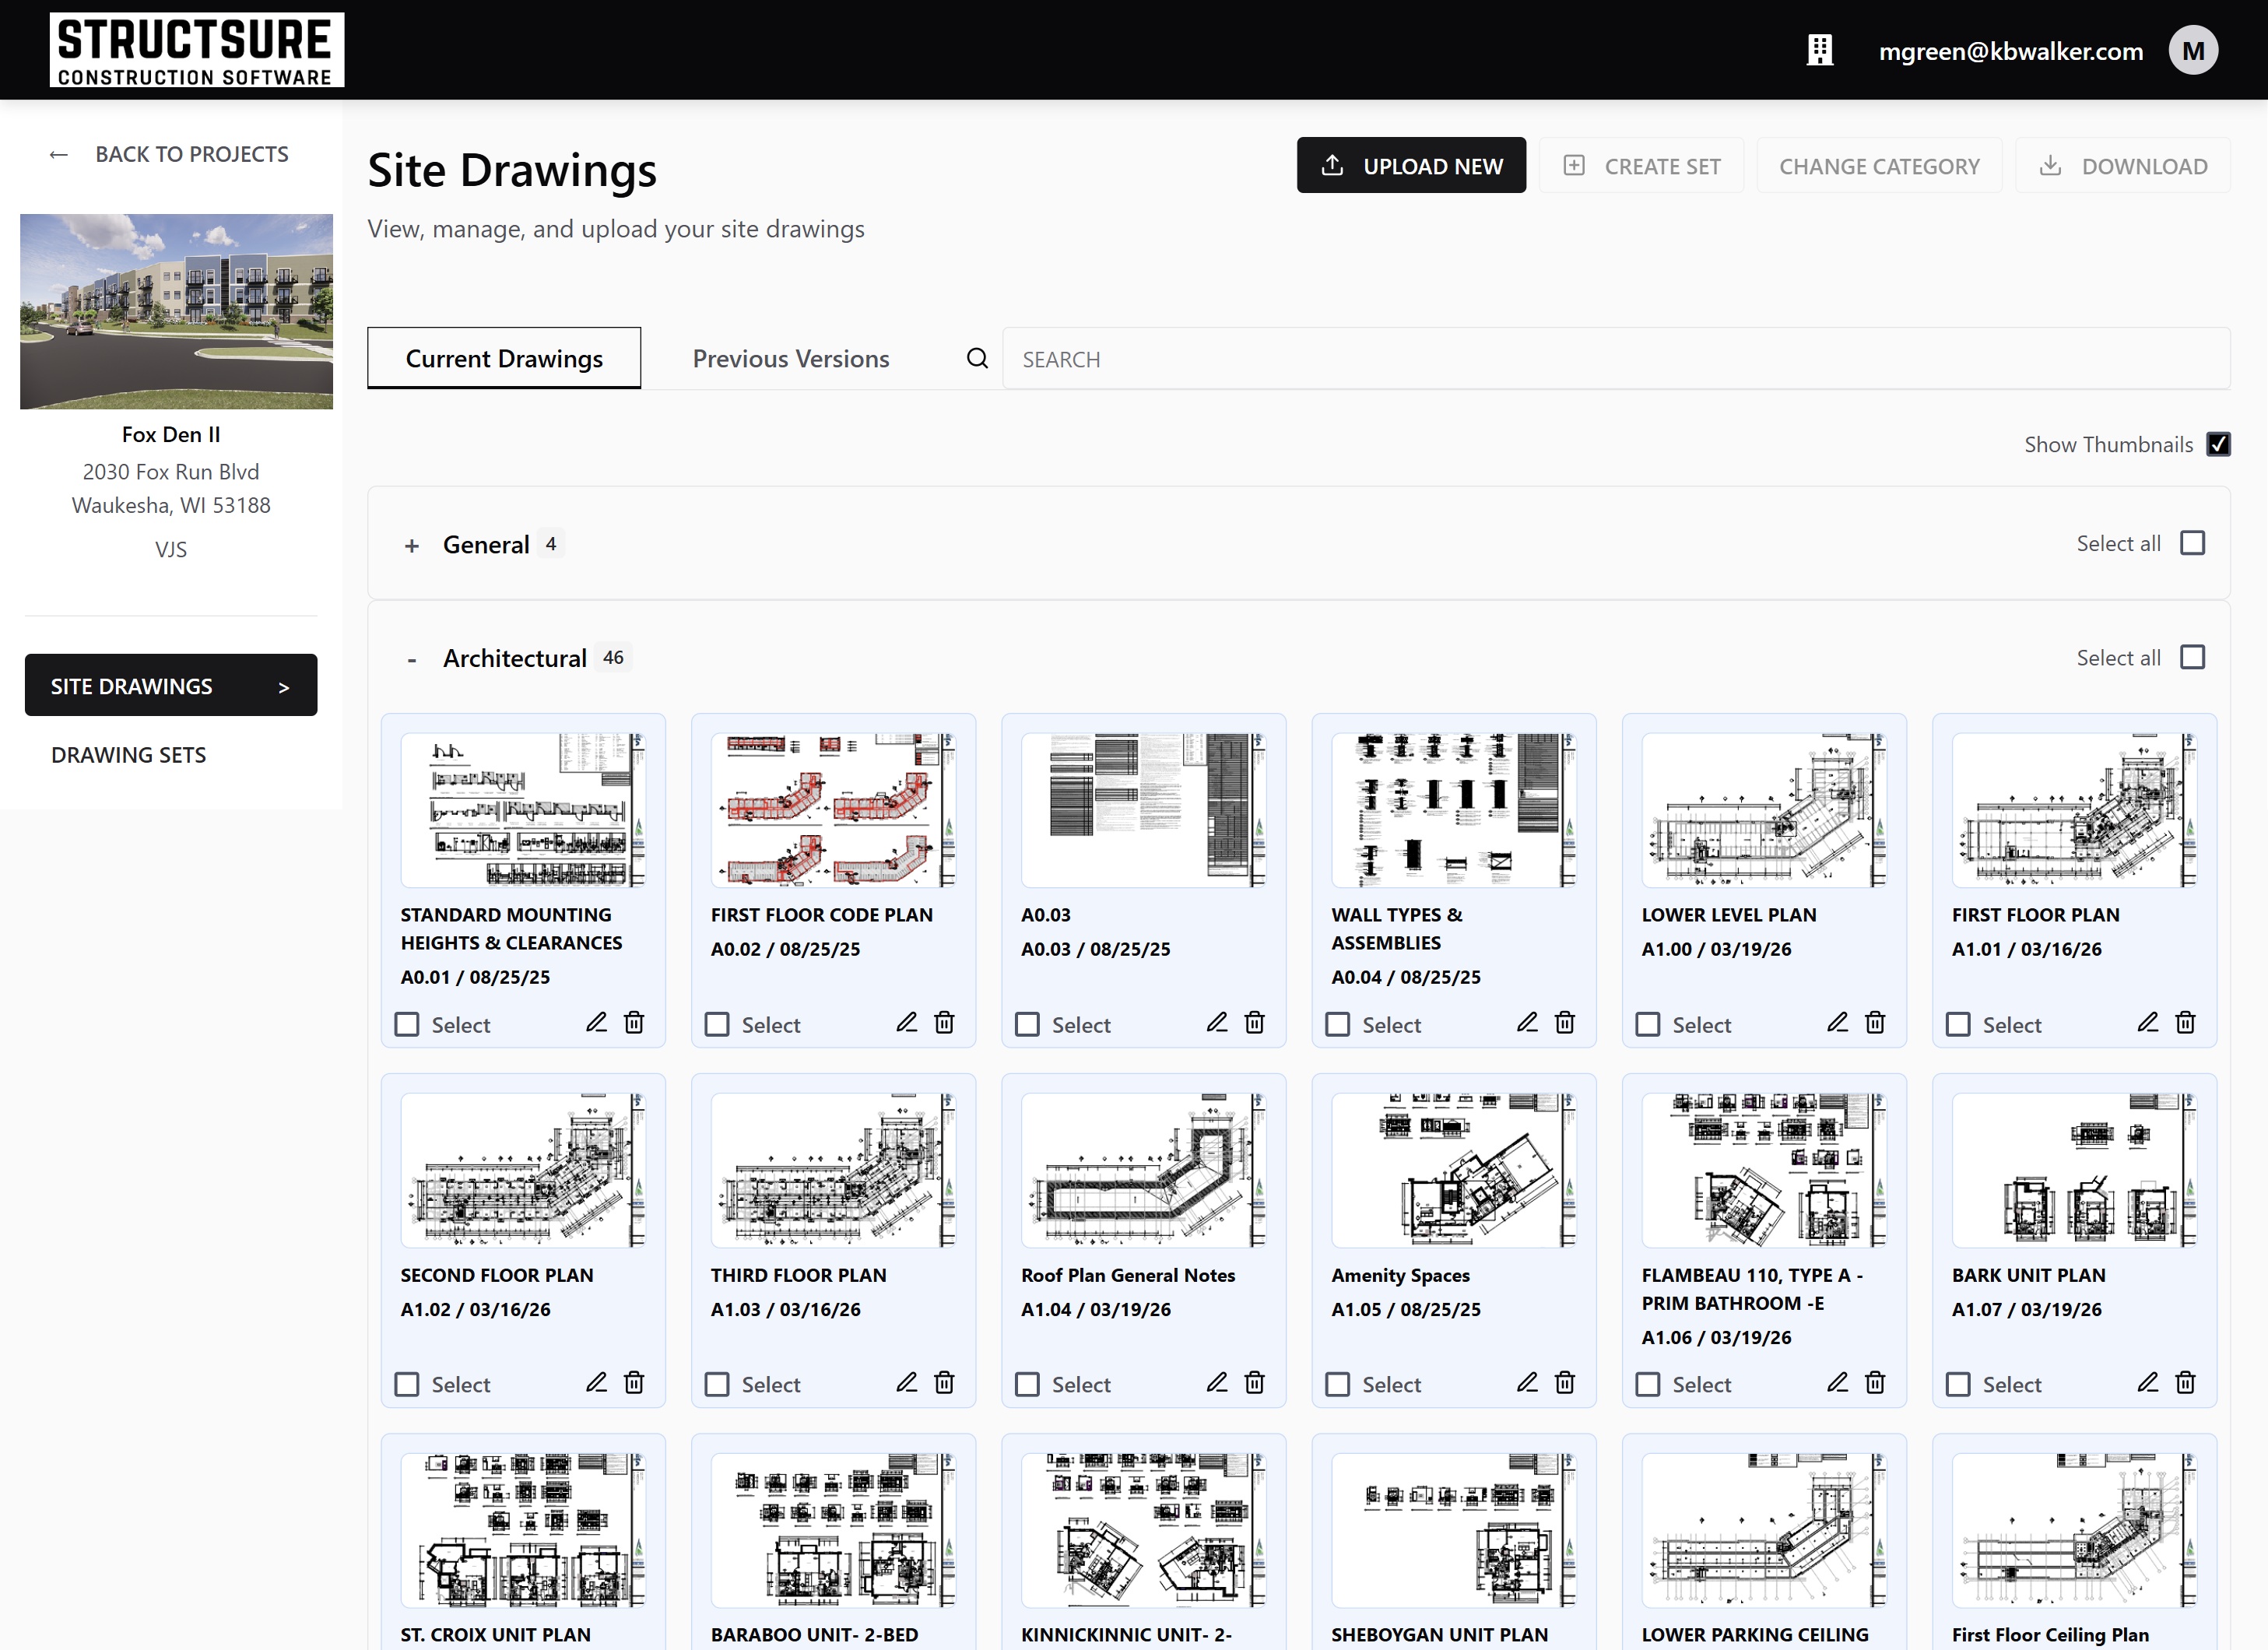Select the A0.04 Wall Types checkbox
Image resolution: width=2268 pixels, height=1650 pixels.
1337,1024
